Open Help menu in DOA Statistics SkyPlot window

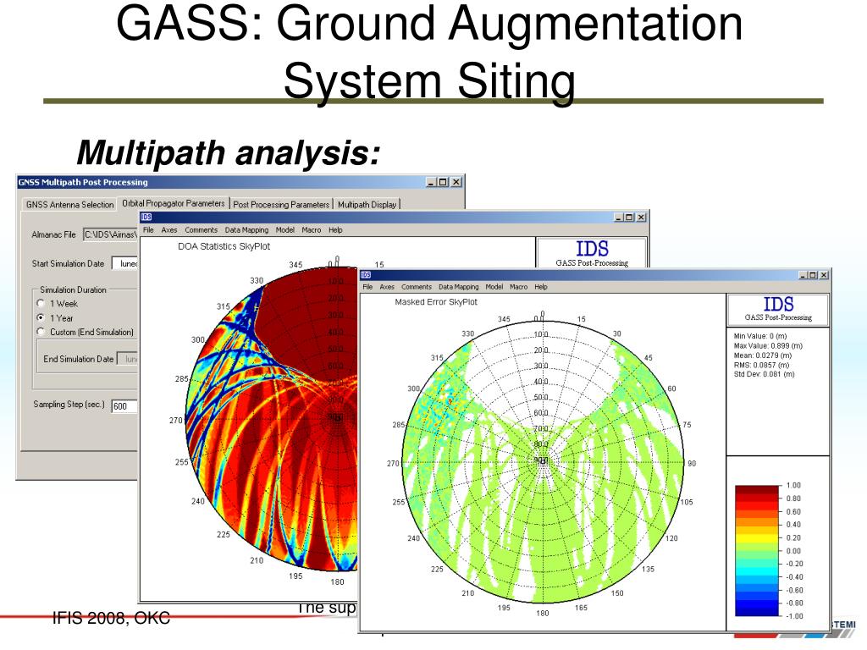point(335,230)
